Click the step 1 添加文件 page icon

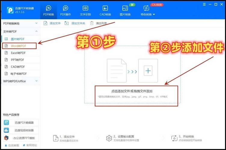[x=56, y=138]
